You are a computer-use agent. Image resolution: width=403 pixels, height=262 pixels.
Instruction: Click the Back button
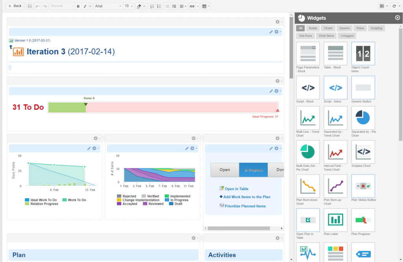[x=15, y=6]
